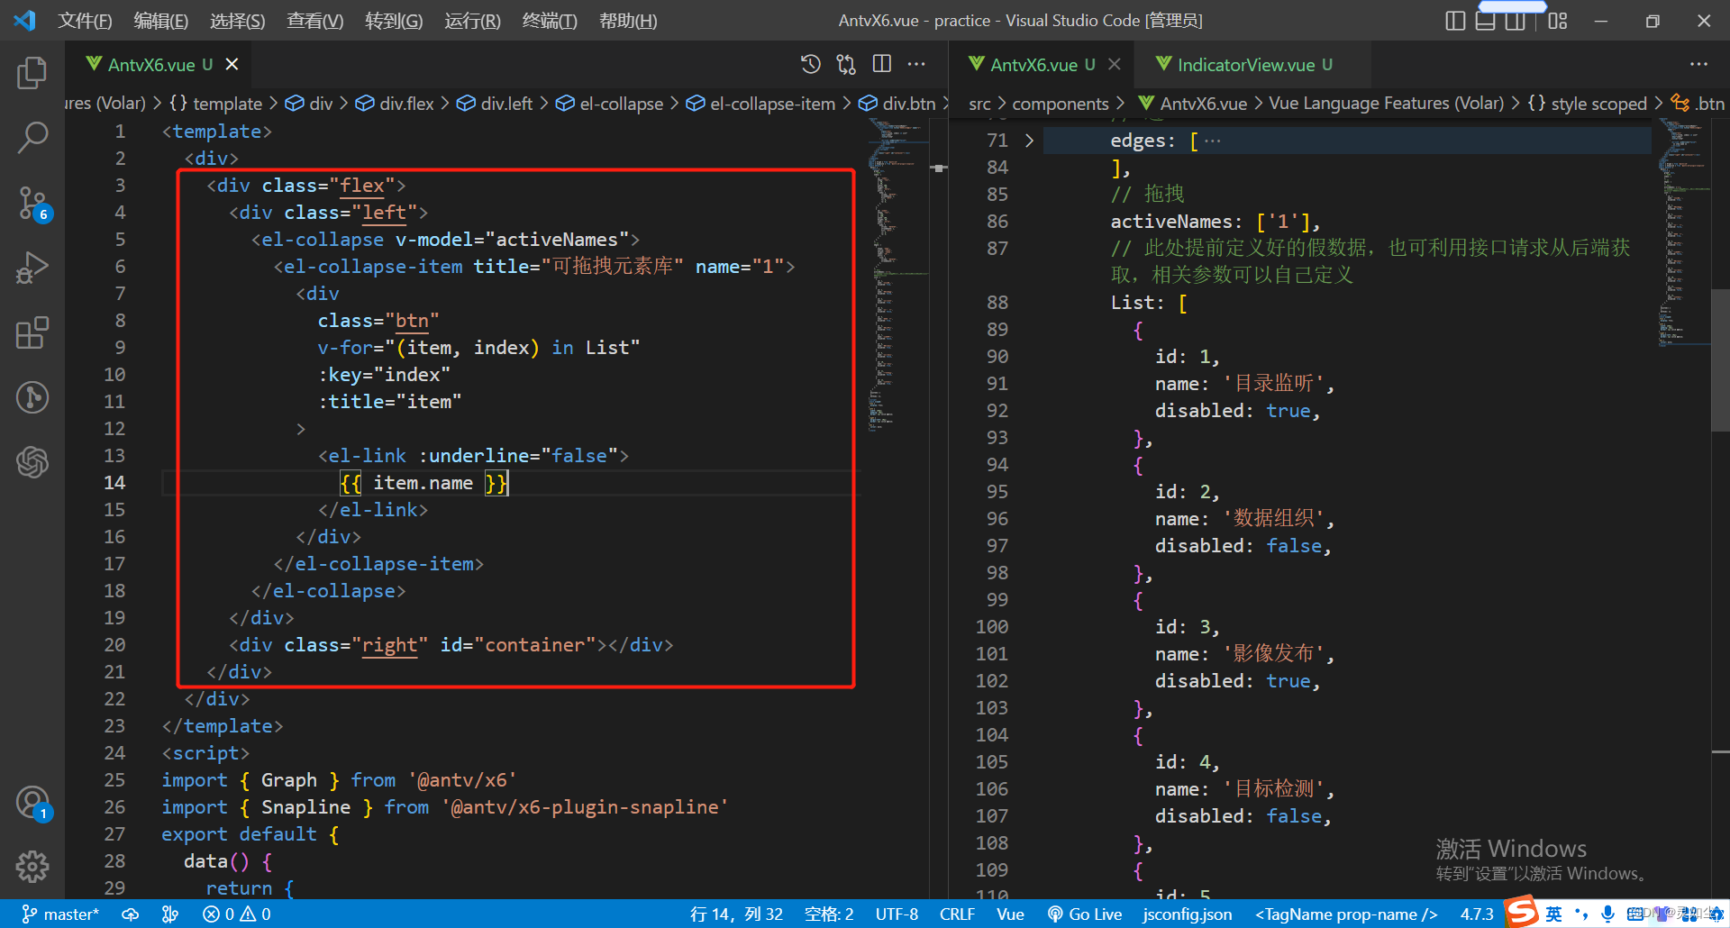Open the 文件(F) menu
Screen dimensions: 1730x928
click(x=86, y=21)
